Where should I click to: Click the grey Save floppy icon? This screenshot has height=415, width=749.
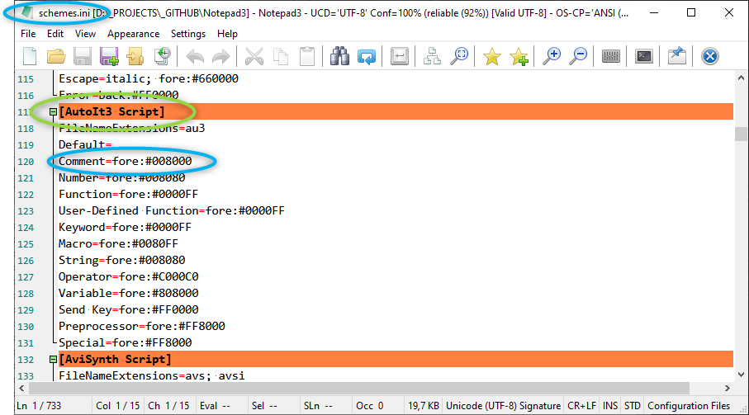coord(82,56)
